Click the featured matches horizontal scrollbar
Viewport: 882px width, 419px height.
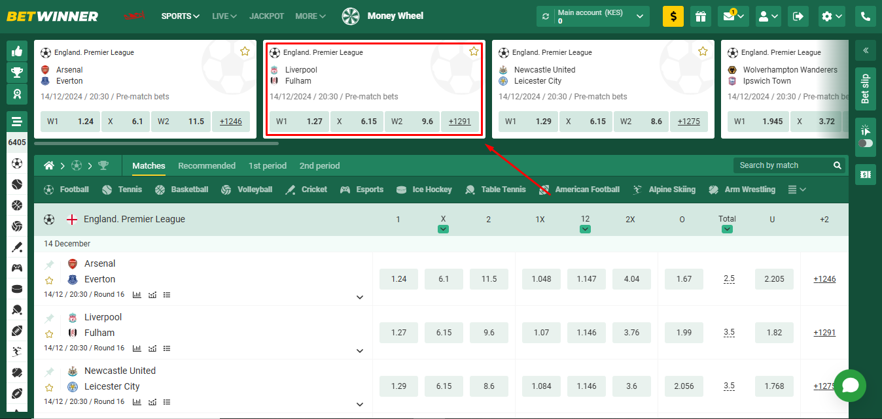click(x=156, y=143)
